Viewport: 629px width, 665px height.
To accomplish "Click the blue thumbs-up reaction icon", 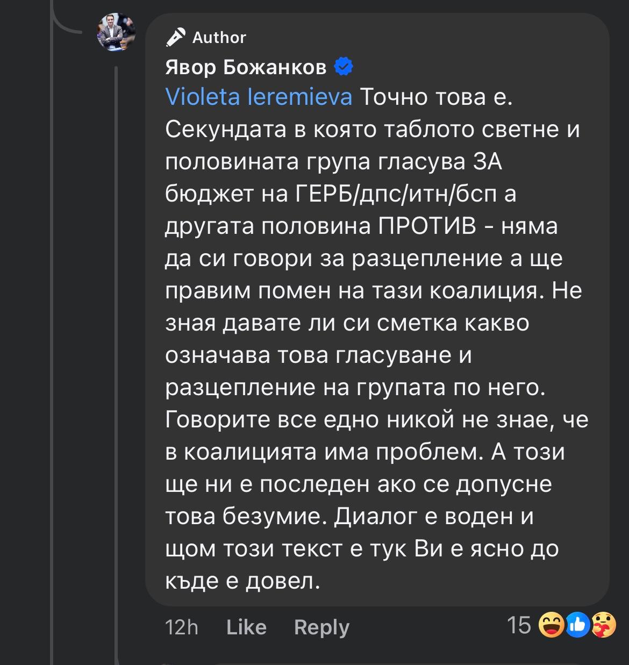I will tap(577, 625).
